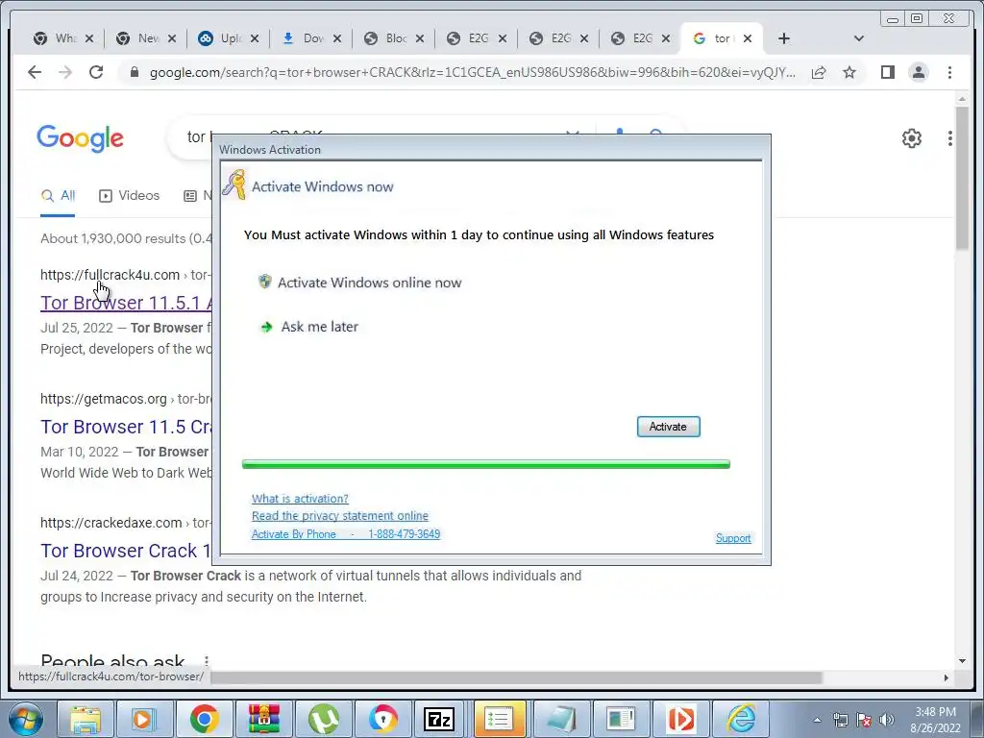Close the 'Upl' tab
The image size is (984, 738).
pos(254,38)
